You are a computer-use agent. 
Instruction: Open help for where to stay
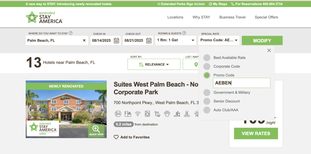pyautogui.click(x=70, y=33)
